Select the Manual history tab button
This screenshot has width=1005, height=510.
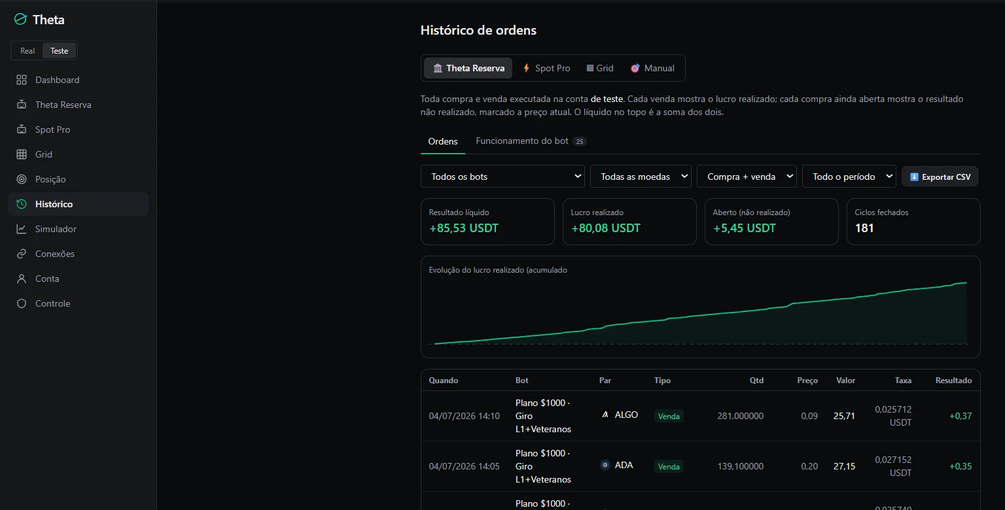(652, 68)
